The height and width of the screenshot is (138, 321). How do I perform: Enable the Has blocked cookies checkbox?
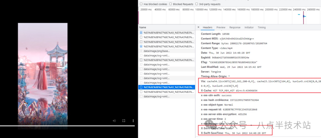141,4
